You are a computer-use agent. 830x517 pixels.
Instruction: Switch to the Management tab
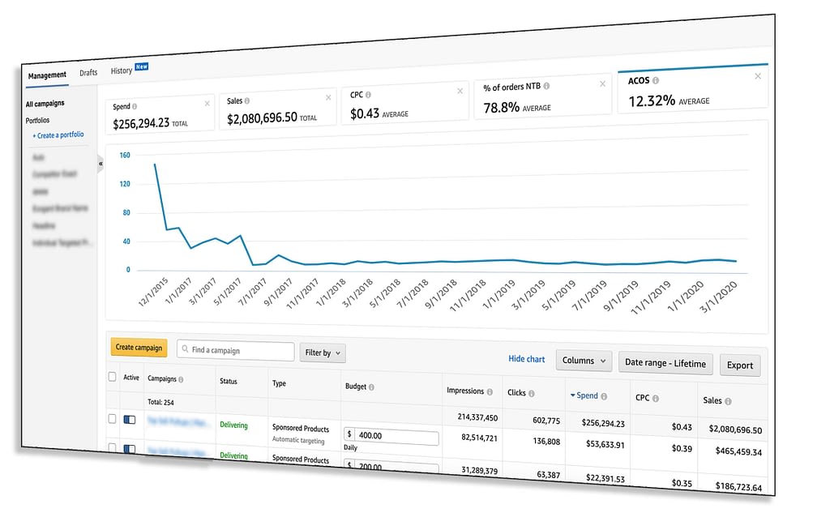[47, 75]
